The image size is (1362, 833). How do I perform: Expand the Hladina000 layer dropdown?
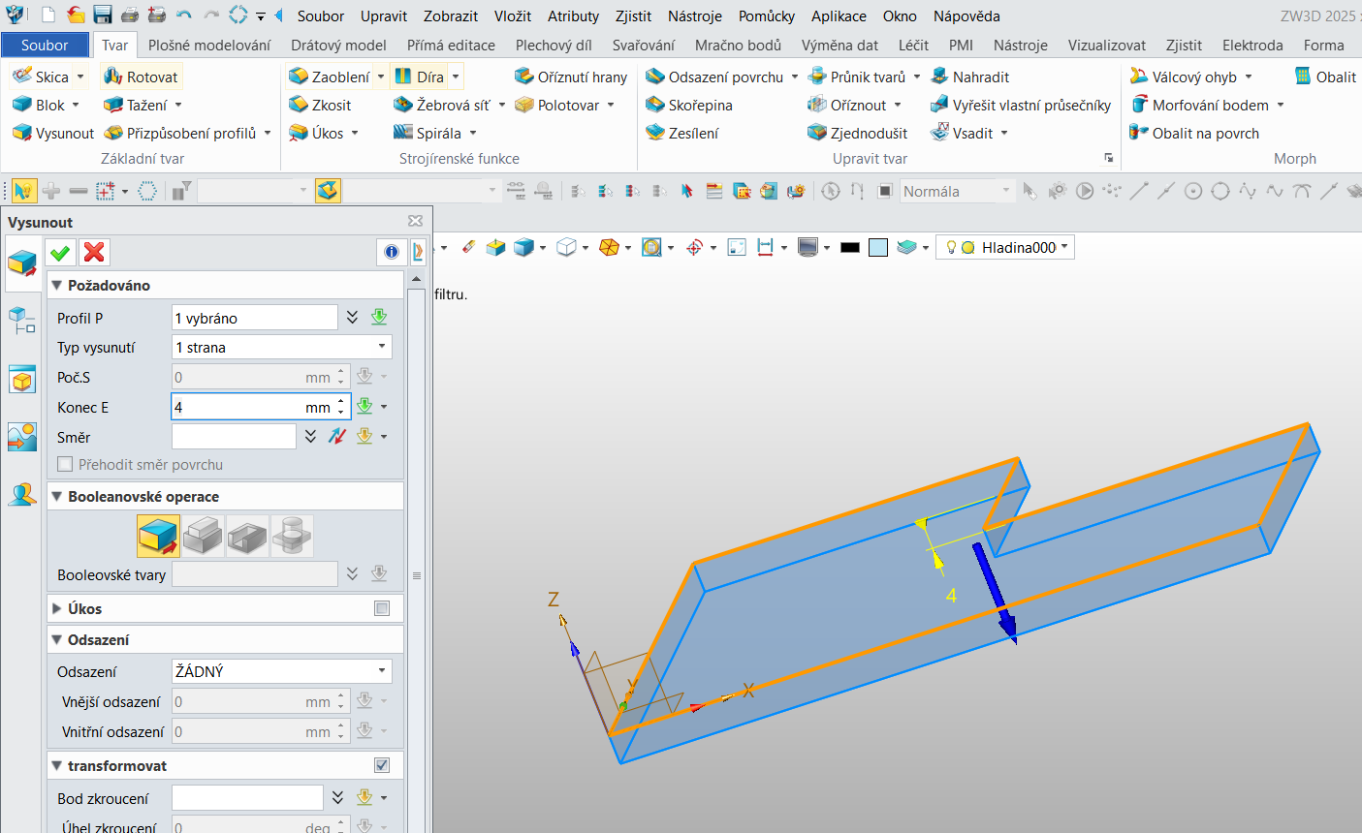(x=1064, y=247)
